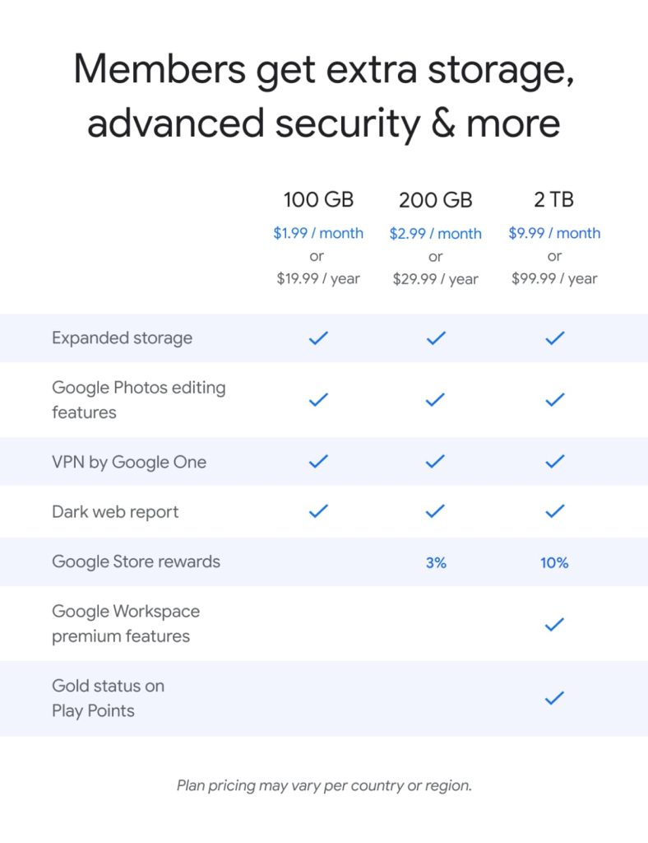This screenshot has width=648, height=843.
Task: Click the 100 GB Google Photos editing checkmark
Action: [318, 400]
